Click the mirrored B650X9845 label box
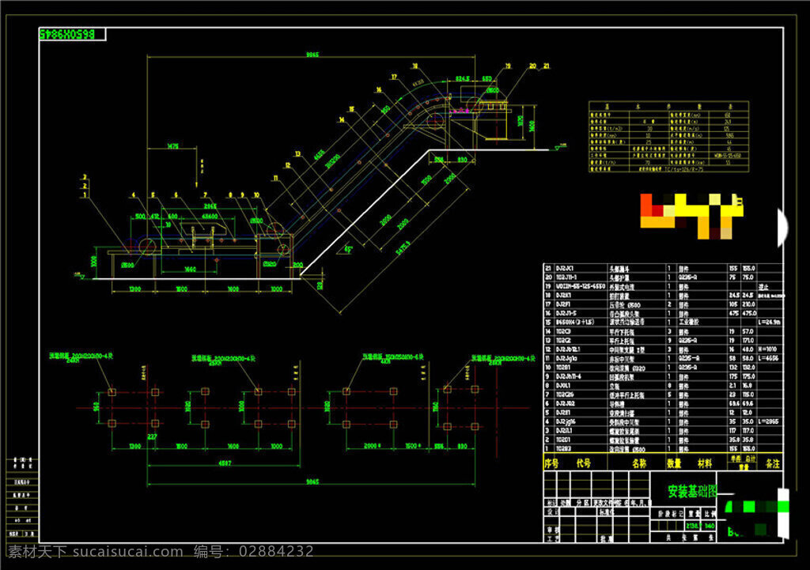Screen dimensions: 810x570 pos(72,34)
